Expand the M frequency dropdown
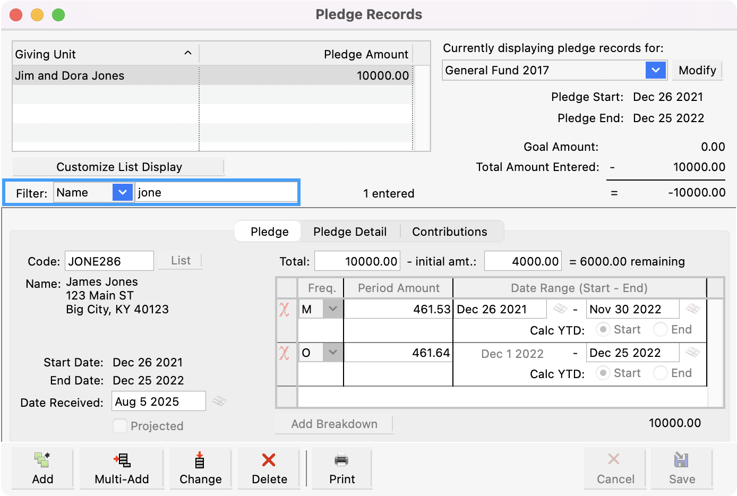The height and width of the screenshot is (496, 737). pos(333,309)
